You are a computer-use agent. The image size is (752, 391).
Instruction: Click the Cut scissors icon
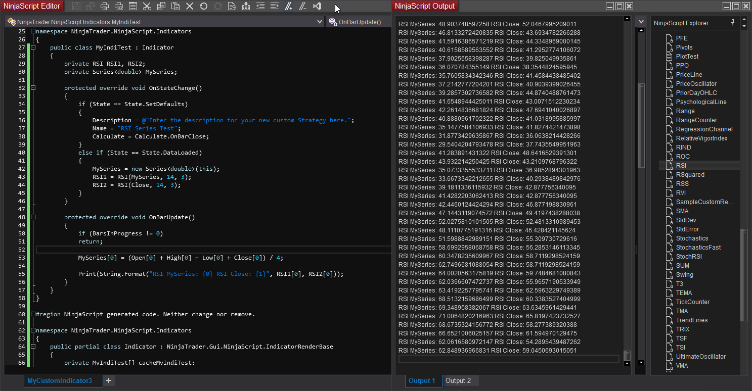(x=147, y=6)
